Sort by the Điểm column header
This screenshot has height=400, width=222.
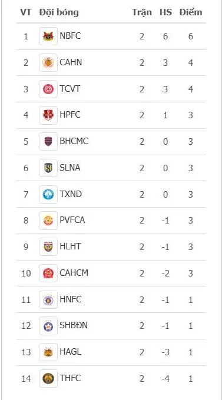(x=191, y=12)
